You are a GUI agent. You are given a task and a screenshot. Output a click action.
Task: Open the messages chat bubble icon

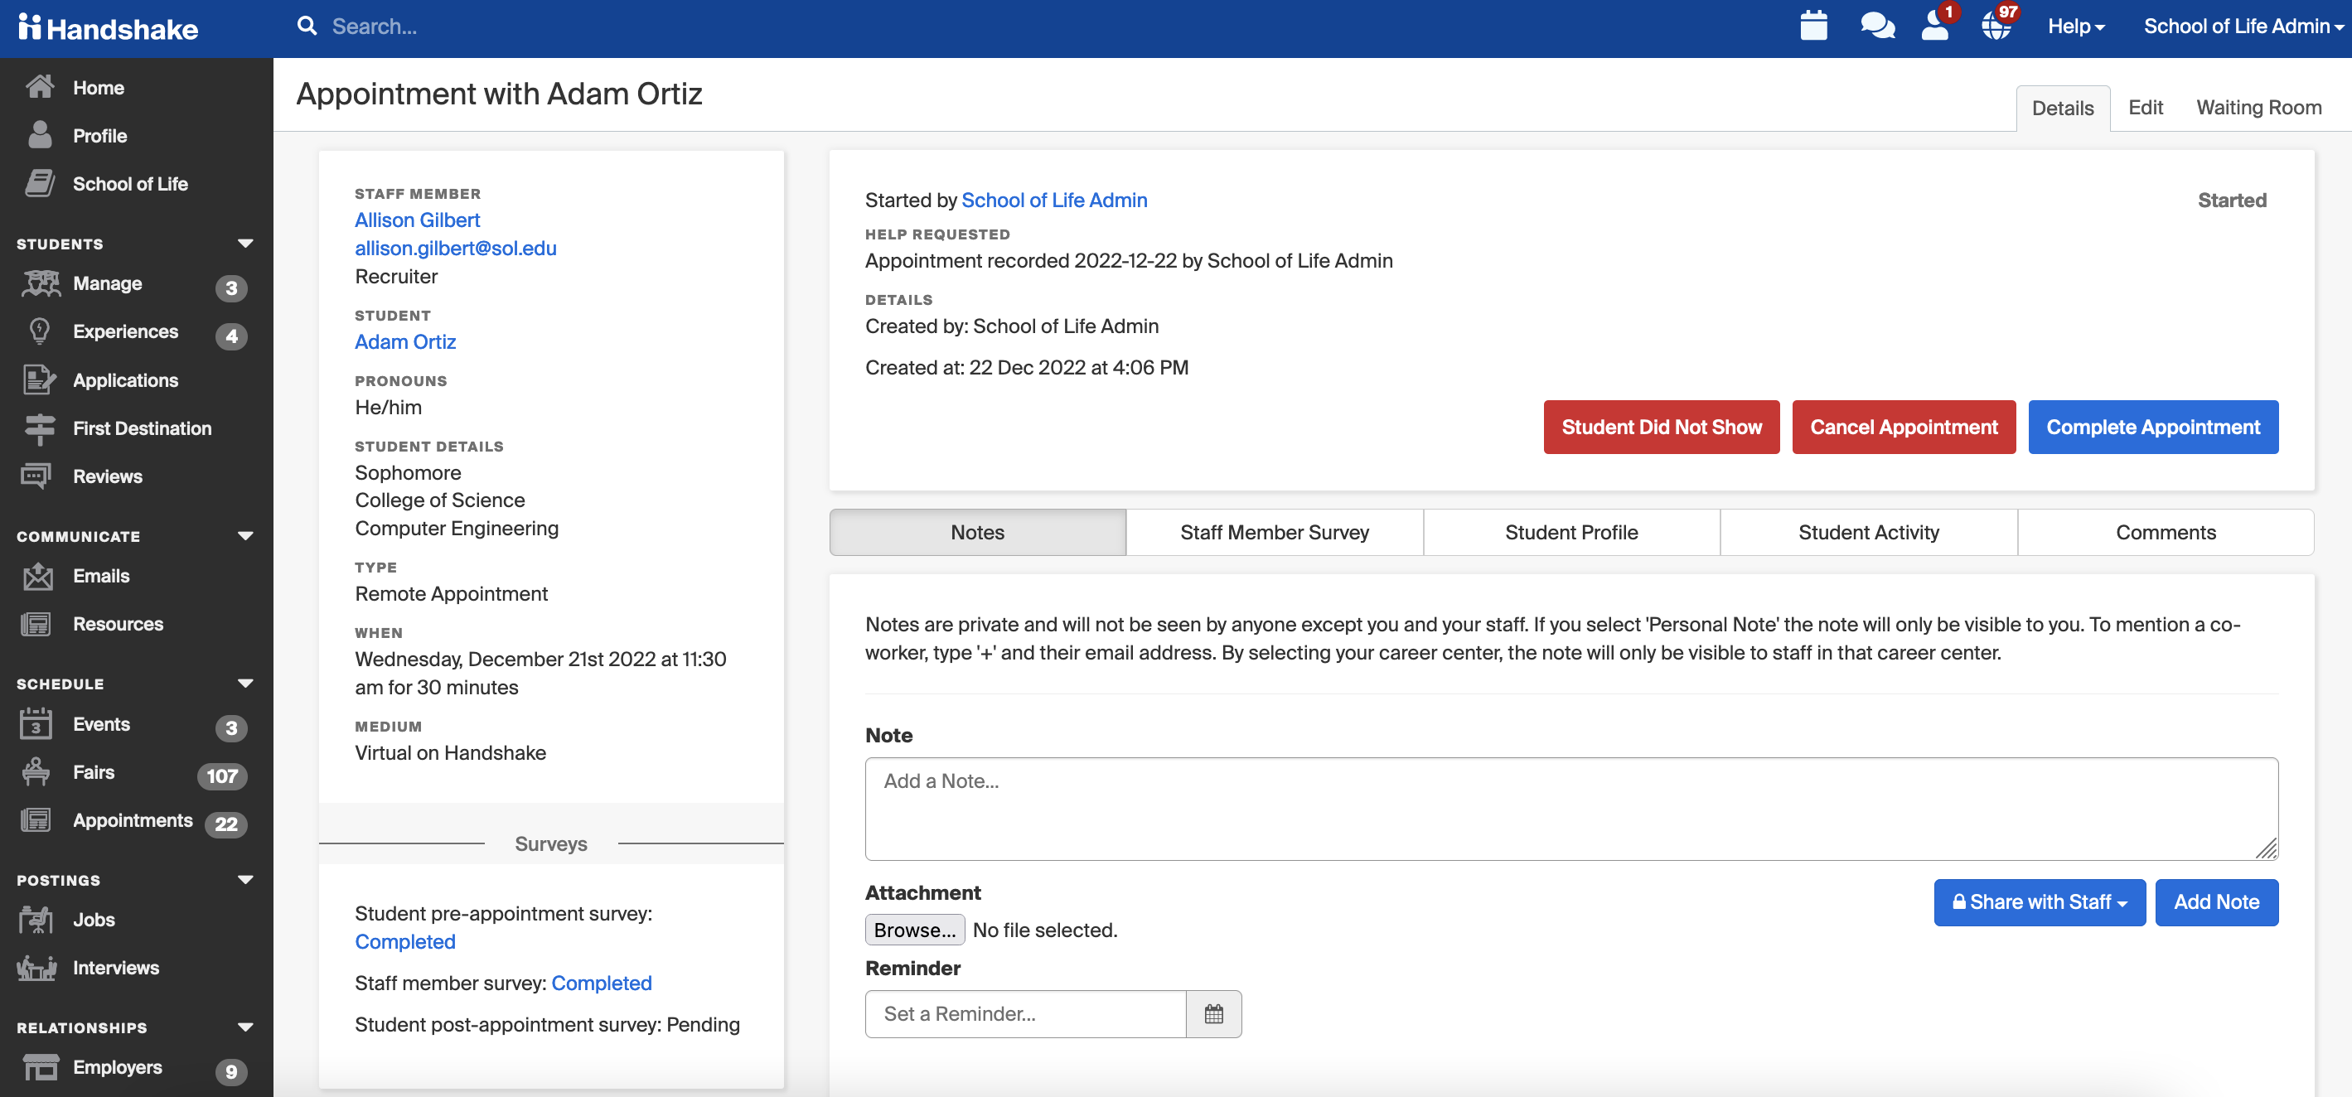(x=1876, y=27)
